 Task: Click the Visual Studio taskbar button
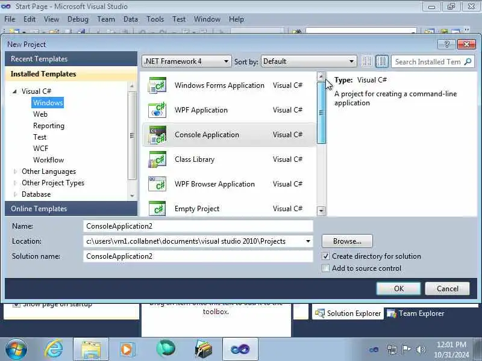pyautogui.click(x=240, y=349)
